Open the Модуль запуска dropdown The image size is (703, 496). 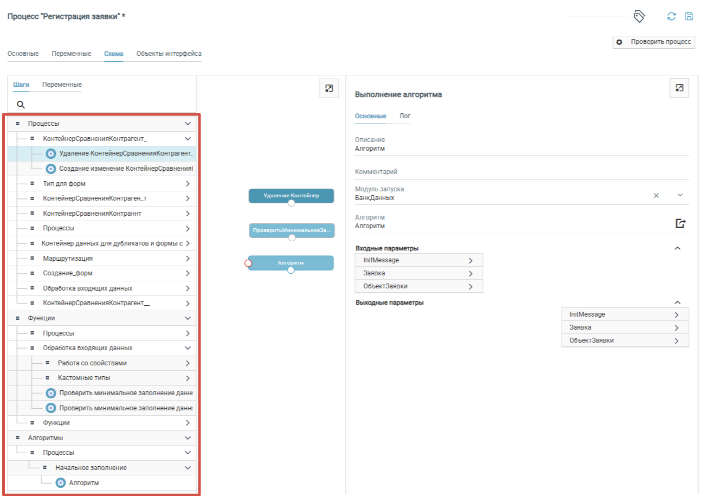680,195
